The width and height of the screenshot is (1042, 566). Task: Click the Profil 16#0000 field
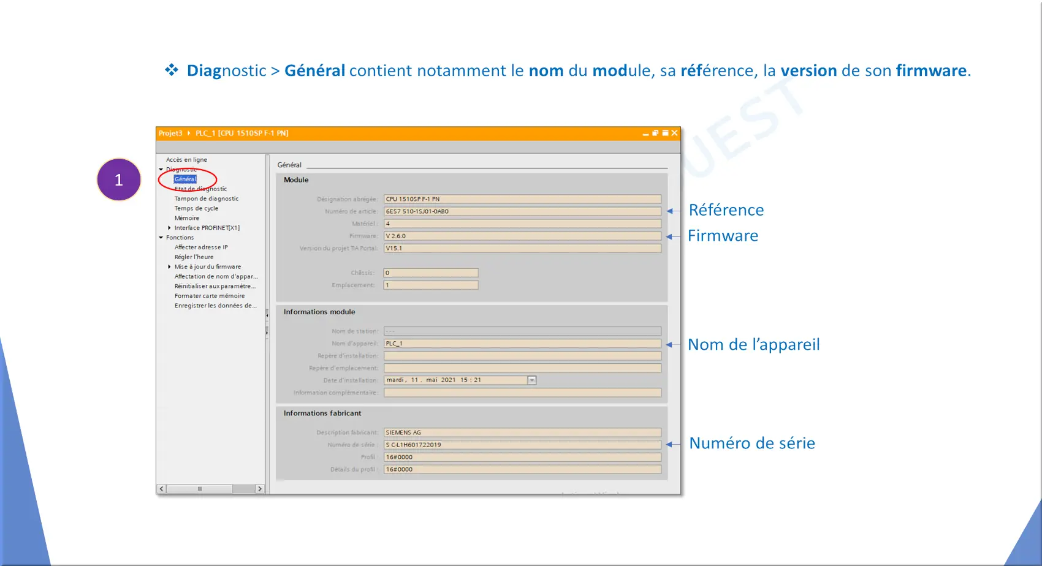coord(522,457)
